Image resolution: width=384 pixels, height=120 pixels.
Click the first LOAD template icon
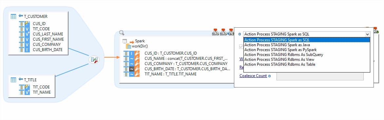click(x=216, y=32)
